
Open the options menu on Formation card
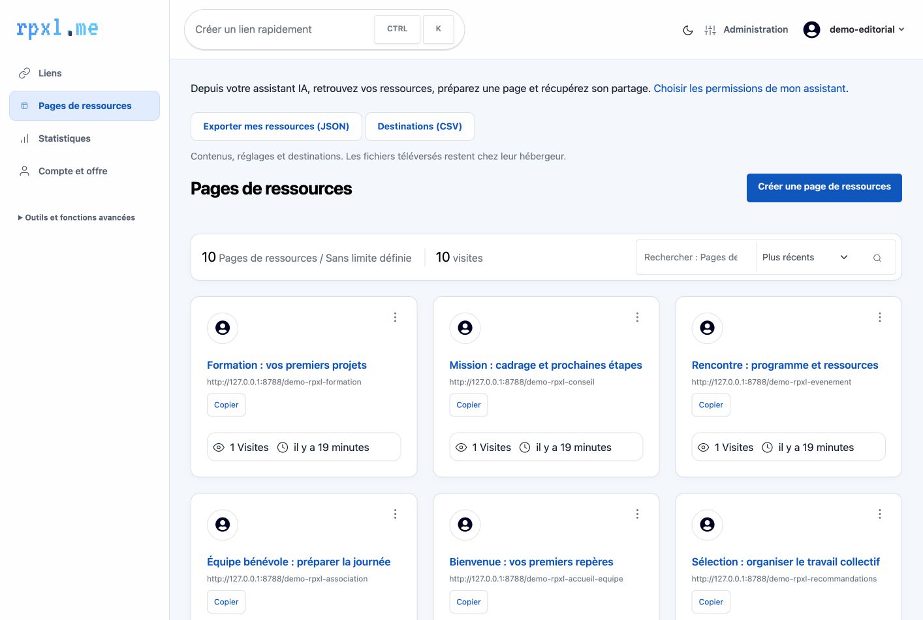click(395, 317)
